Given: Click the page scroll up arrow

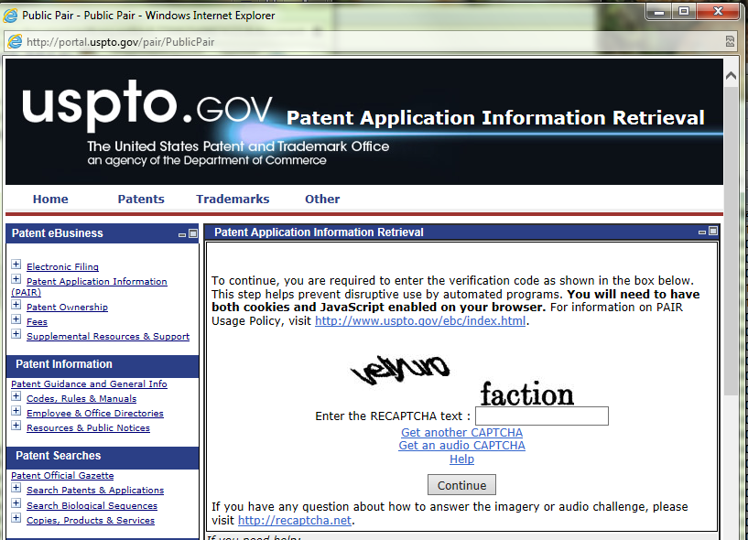Looking at the screenshot, I should tap(731, 75).
